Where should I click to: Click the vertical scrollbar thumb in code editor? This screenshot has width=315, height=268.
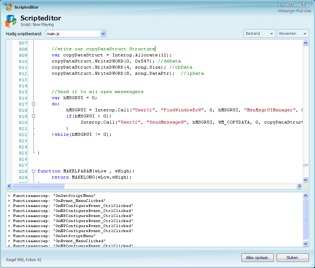(305, 165)
